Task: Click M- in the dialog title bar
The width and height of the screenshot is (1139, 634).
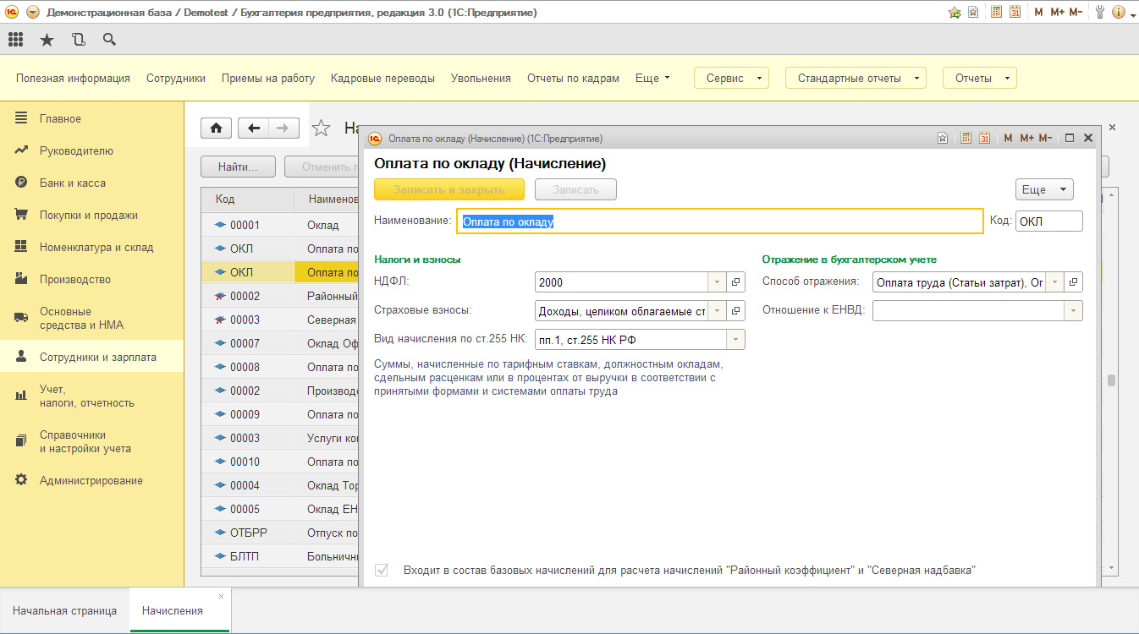Action: click(x=1045, y=138)
